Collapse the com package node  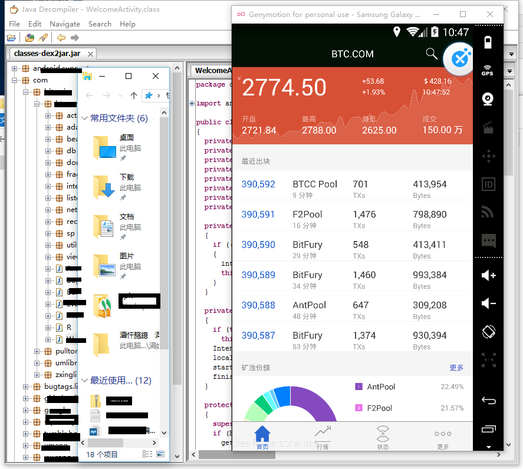(x=14, y=80)
